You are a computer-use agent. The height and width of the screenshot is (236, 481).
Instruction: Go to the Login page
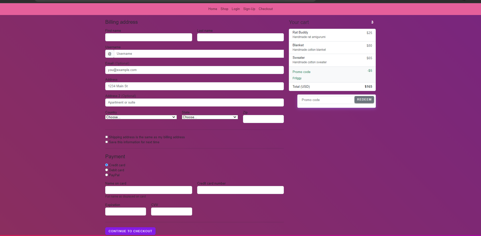tap(235, 9)
